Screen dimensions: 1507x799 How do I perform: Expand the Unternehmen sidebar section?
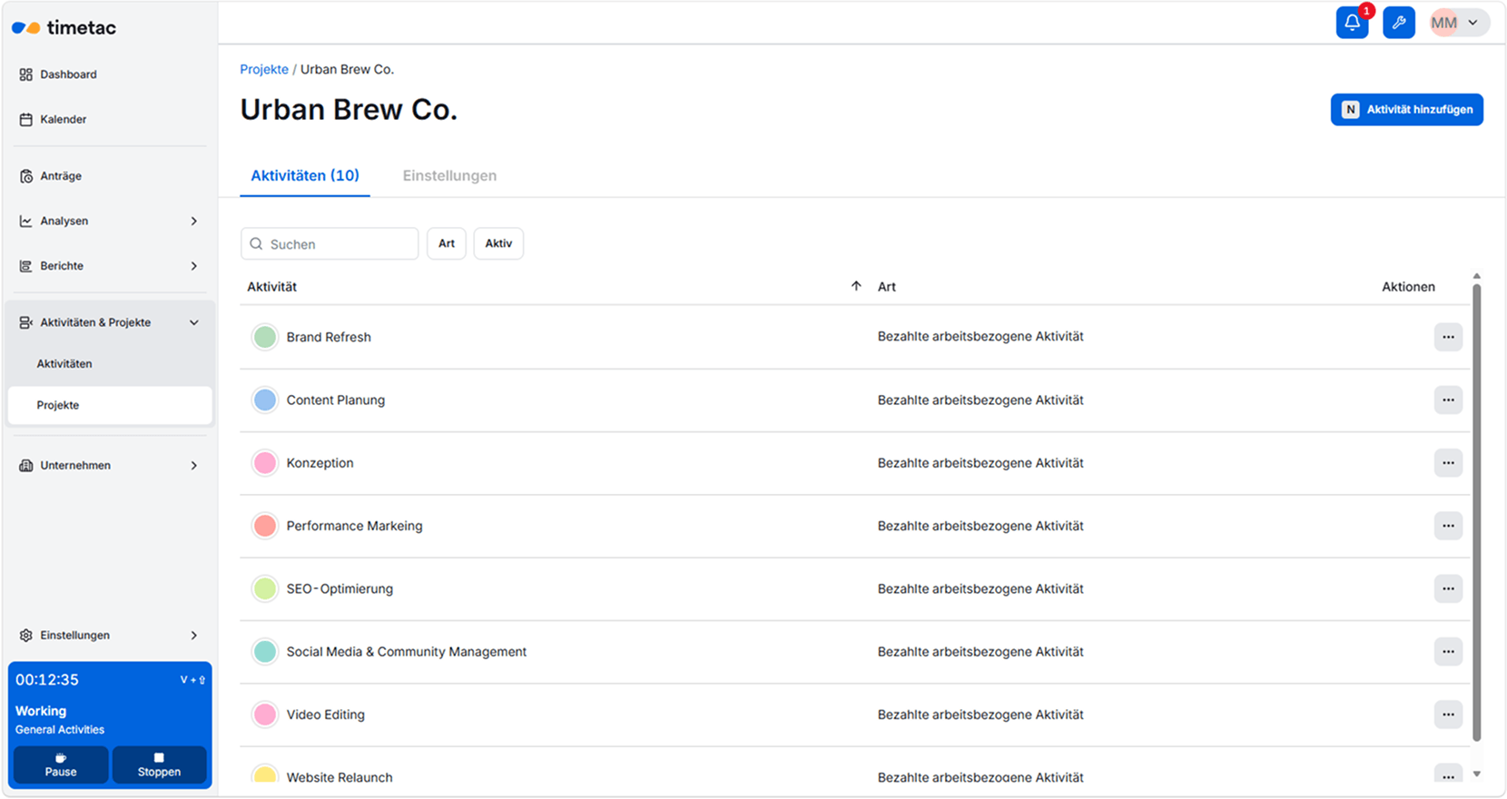tap(109, 466)
